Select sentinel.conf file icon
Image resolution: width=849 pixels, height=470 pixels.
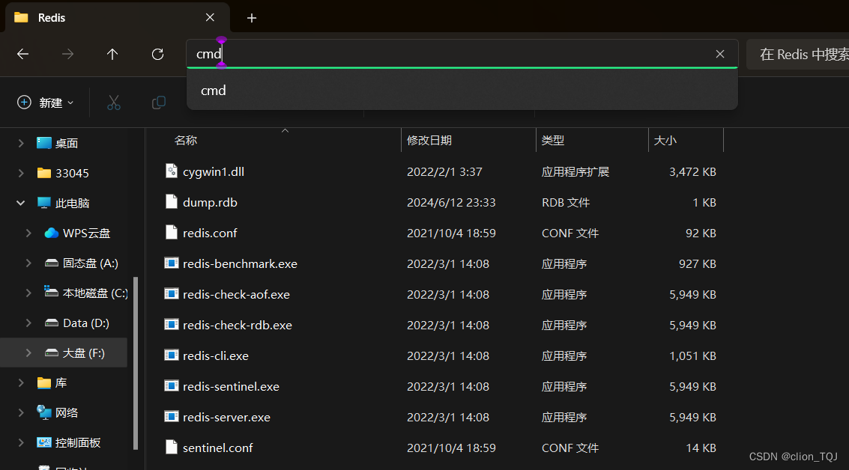click(171, 448)
